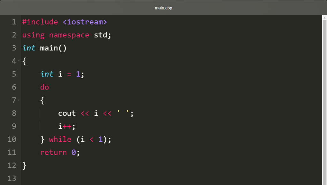Click line number 1 in gutter

[x=14, y=22]
